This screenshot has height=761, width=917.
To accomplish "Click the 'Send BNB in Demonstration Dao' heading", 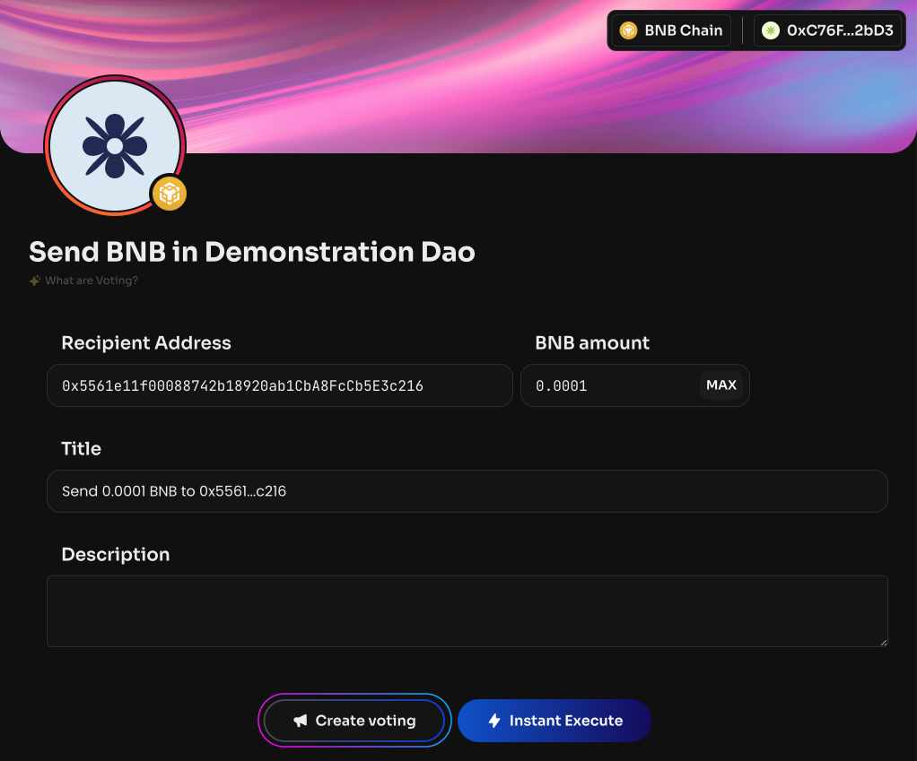I will point(252,252).
